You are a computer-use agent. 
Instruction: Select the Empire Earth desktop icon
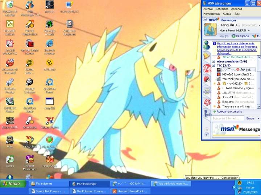point(10,123)
